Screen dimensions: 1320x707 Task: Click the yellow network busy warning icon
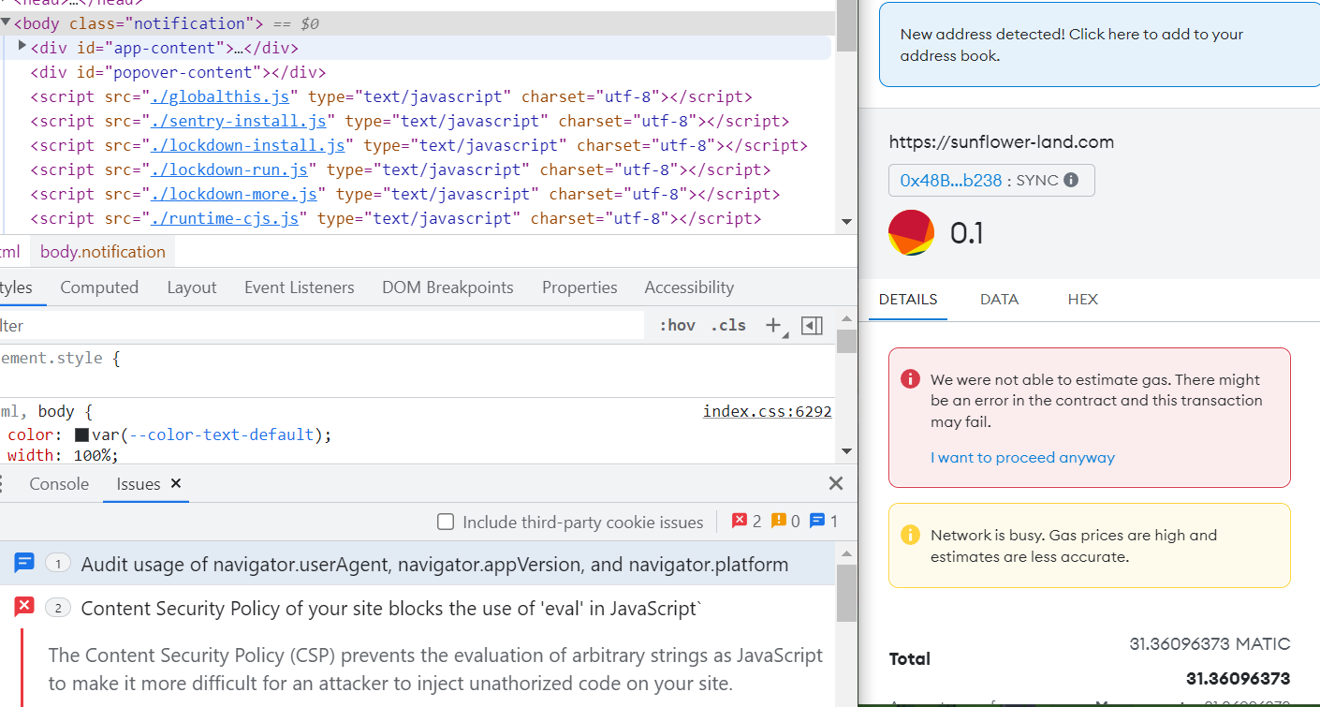[x=910, y=535]
